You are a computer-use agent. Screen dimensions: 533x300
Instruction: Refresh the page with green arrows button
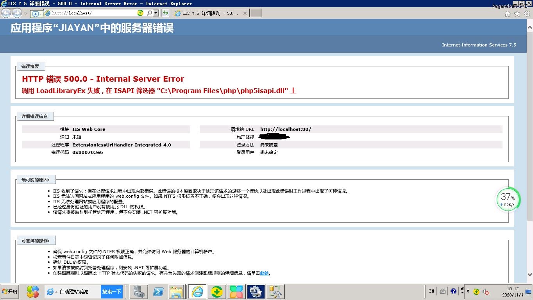click(x=166, y=13)
